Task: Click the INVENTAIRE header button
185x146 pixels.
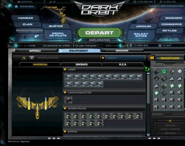Action: point(170,58)
